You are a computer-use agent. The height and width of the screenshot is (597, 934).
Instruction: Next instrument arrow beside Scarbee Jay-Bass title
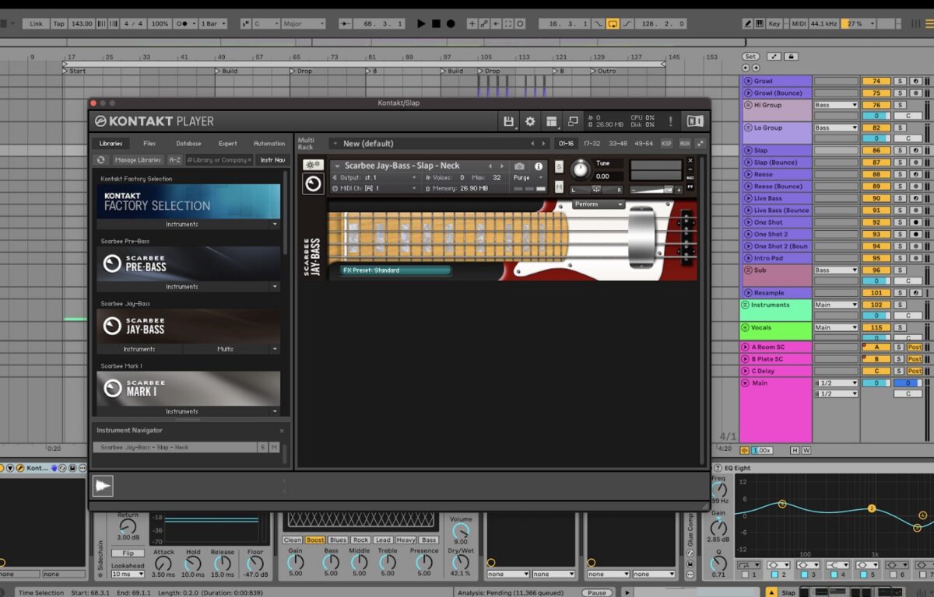click(502, 166)
